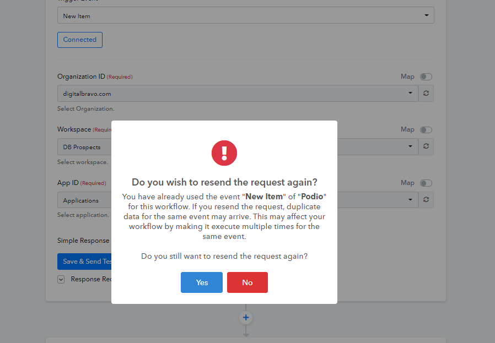Click the Connected button
The width and height of the screenshot is (495, 343).
(79, 40)
